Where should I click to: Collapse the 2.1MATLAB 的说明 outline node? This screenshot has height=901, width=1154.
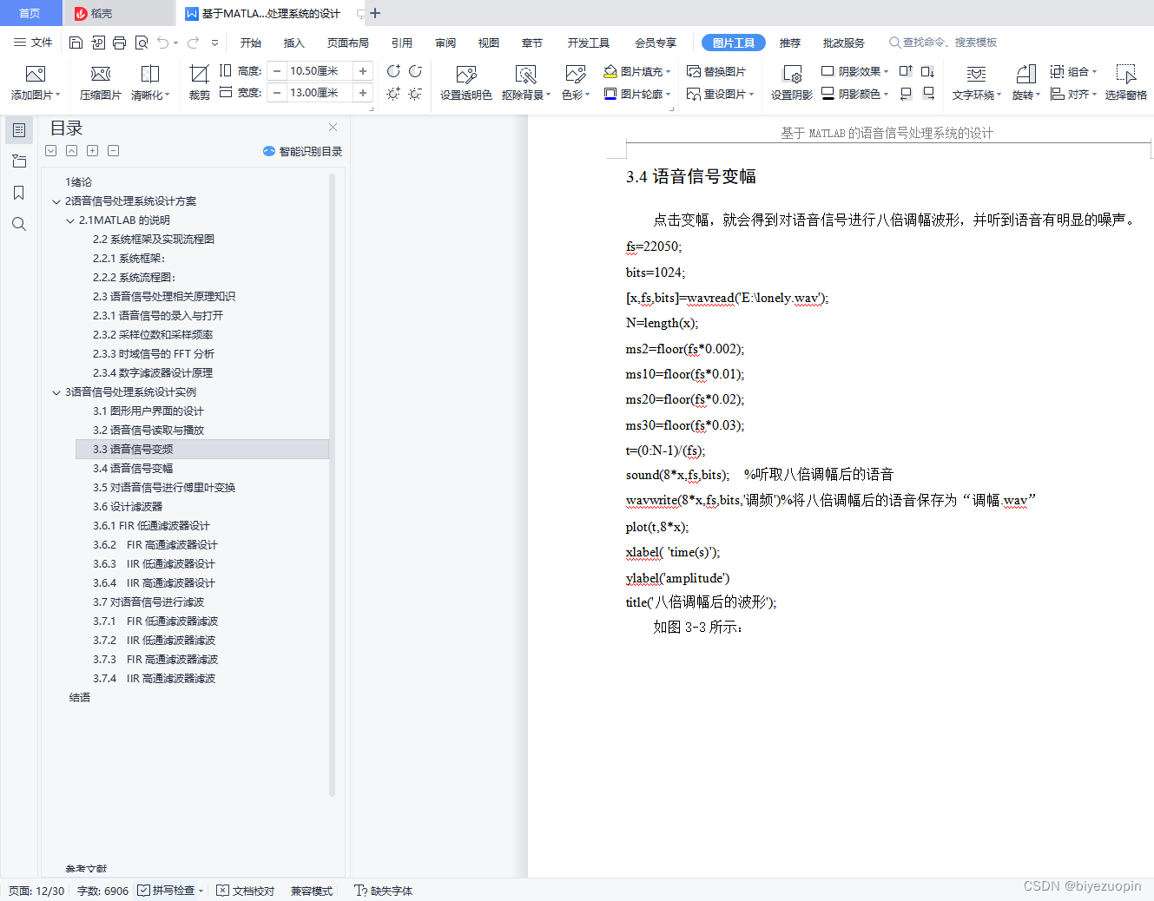[70, 220]
